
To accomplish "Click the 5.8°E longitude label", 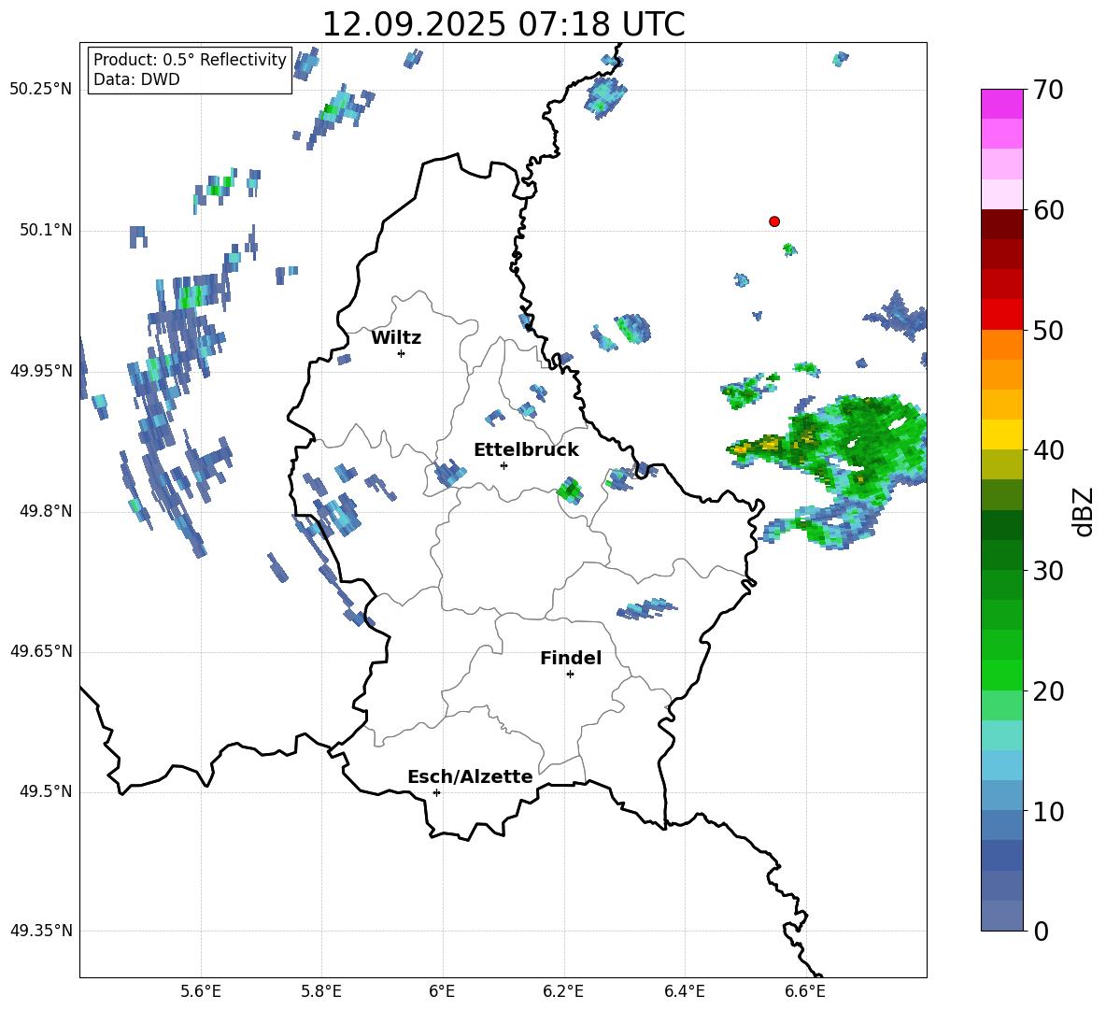I will pos(321,991).
